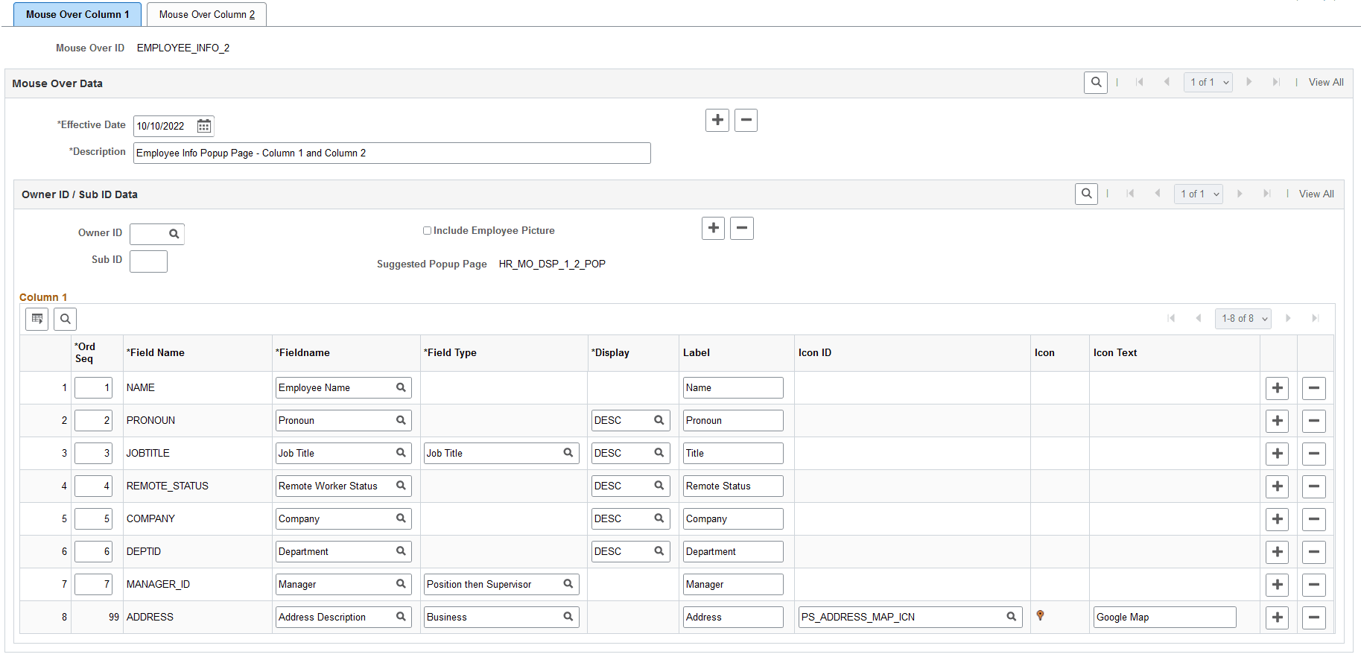Image resolution: width=1361 pixels, height=660 pixels.
Task: Switch to Mouse Over Column 2 tab
Action: [x=207, y=14]
